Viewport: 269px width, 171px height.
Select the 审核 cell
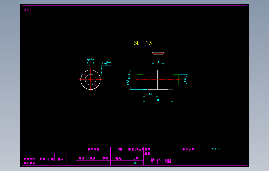104,158
